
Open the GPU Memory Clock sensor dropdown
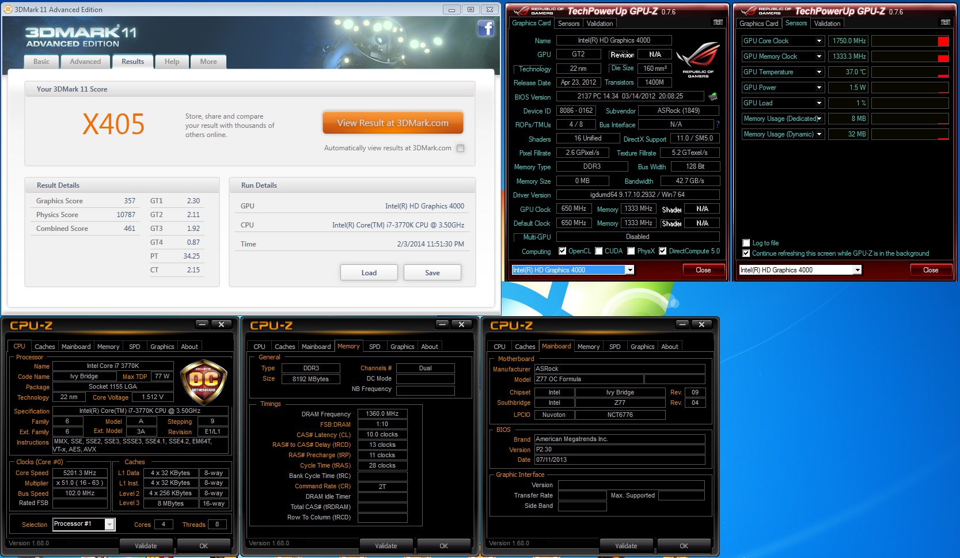(819, 56)
